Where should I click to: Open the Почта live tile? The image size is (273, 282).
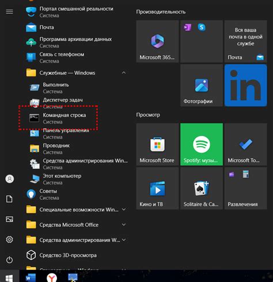[x=245, y=41]
